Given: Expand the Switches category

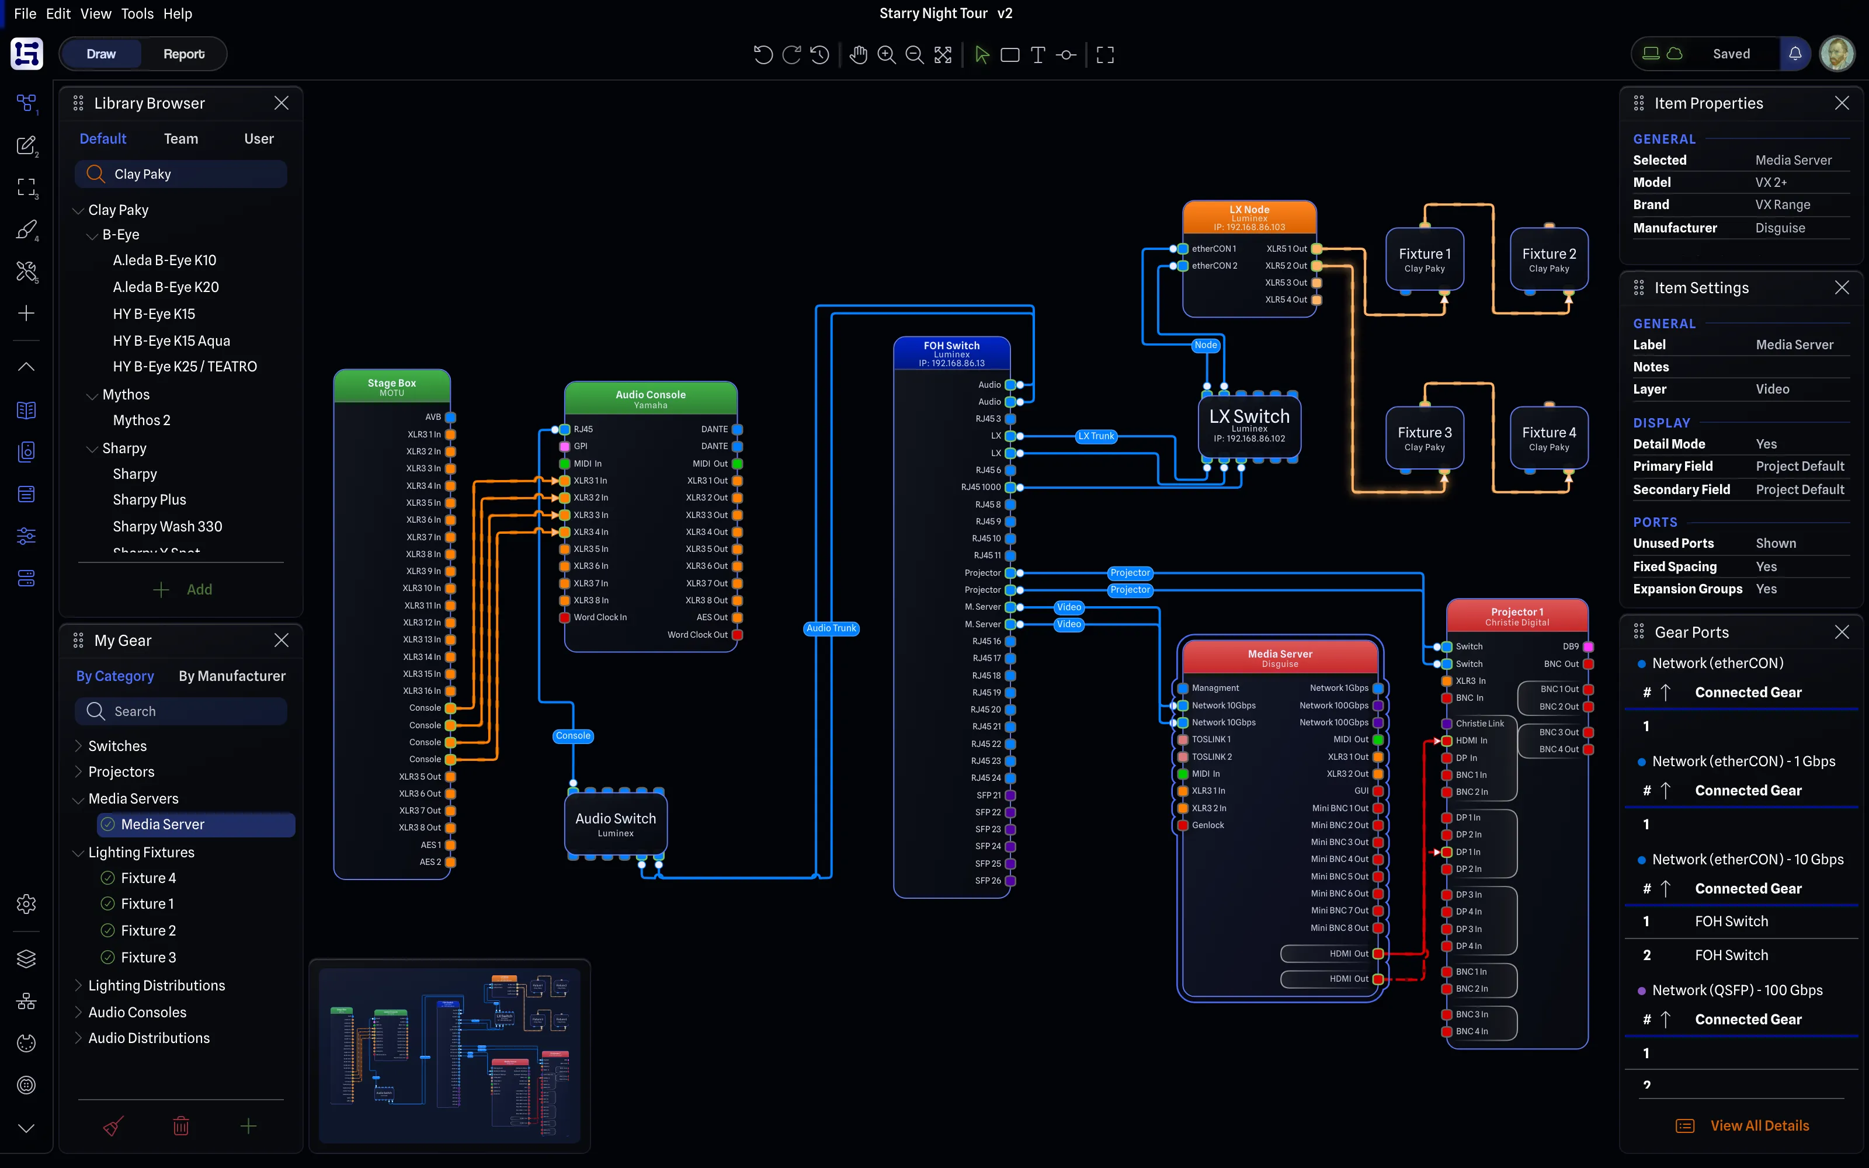Looking at the screenshot, I should pyautogui.click(x=78, y=745).
